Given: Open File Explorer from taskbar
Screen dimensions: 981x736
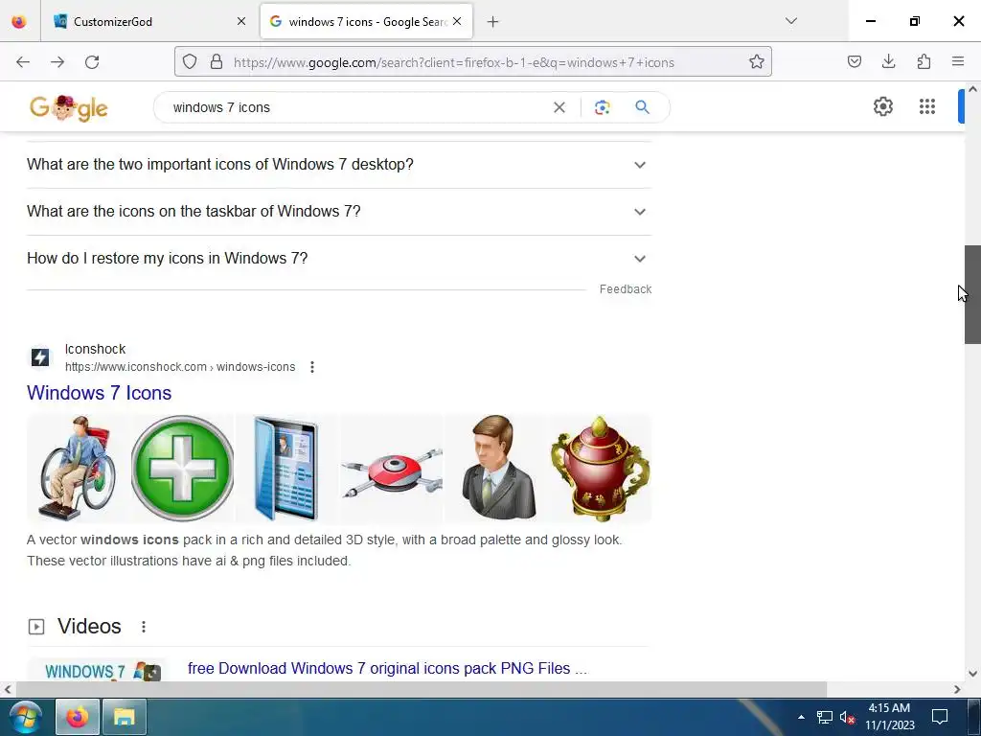Looking at the screenshot, I should click(x=125, y=717).
